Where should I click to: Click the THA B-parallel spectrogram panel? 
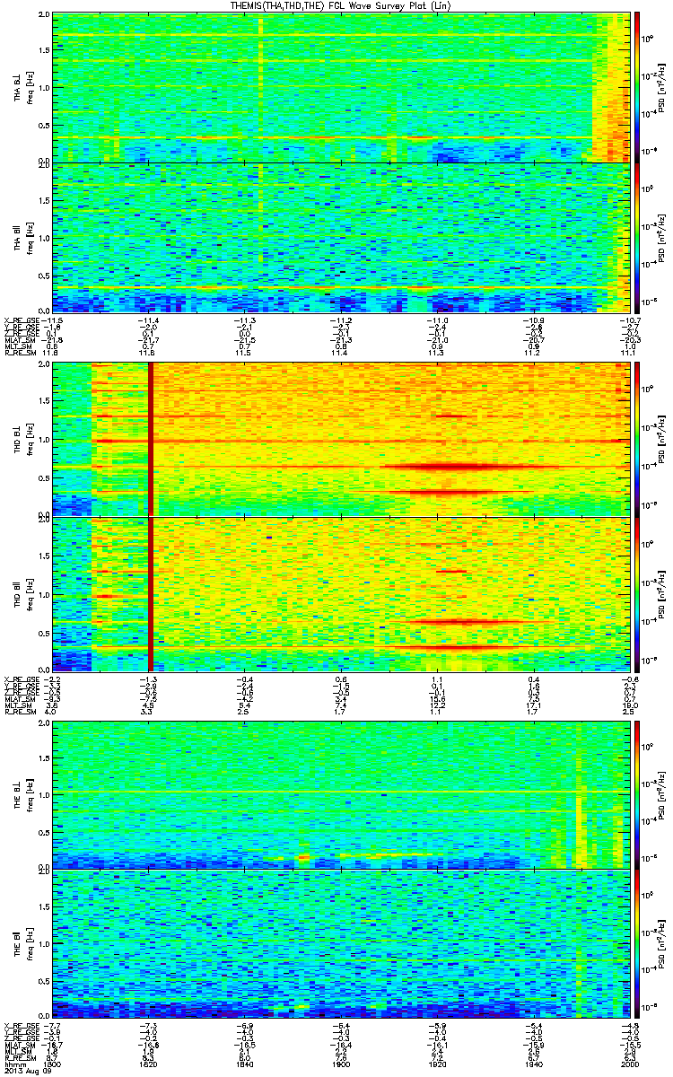point(342,238)
